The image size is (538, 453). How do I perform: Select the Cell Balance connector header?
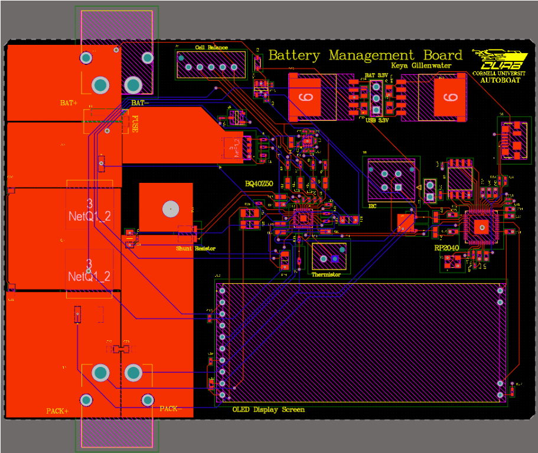point(210,65)
